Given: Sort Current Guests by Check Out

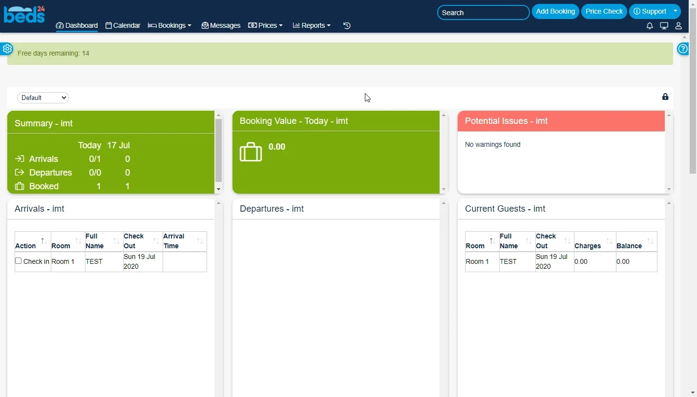Looking at the screenshot, I should (x=555, y=241).
